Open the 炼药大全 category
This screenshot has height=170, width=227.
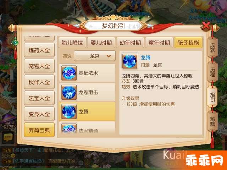coord(39,50)
